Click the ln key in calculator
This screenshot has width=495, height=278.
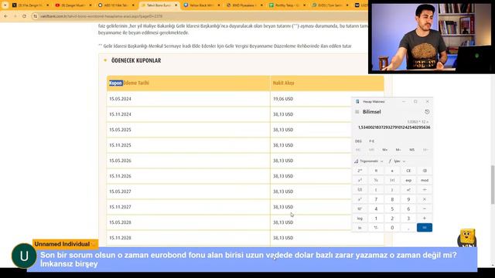tap(360, 228)
